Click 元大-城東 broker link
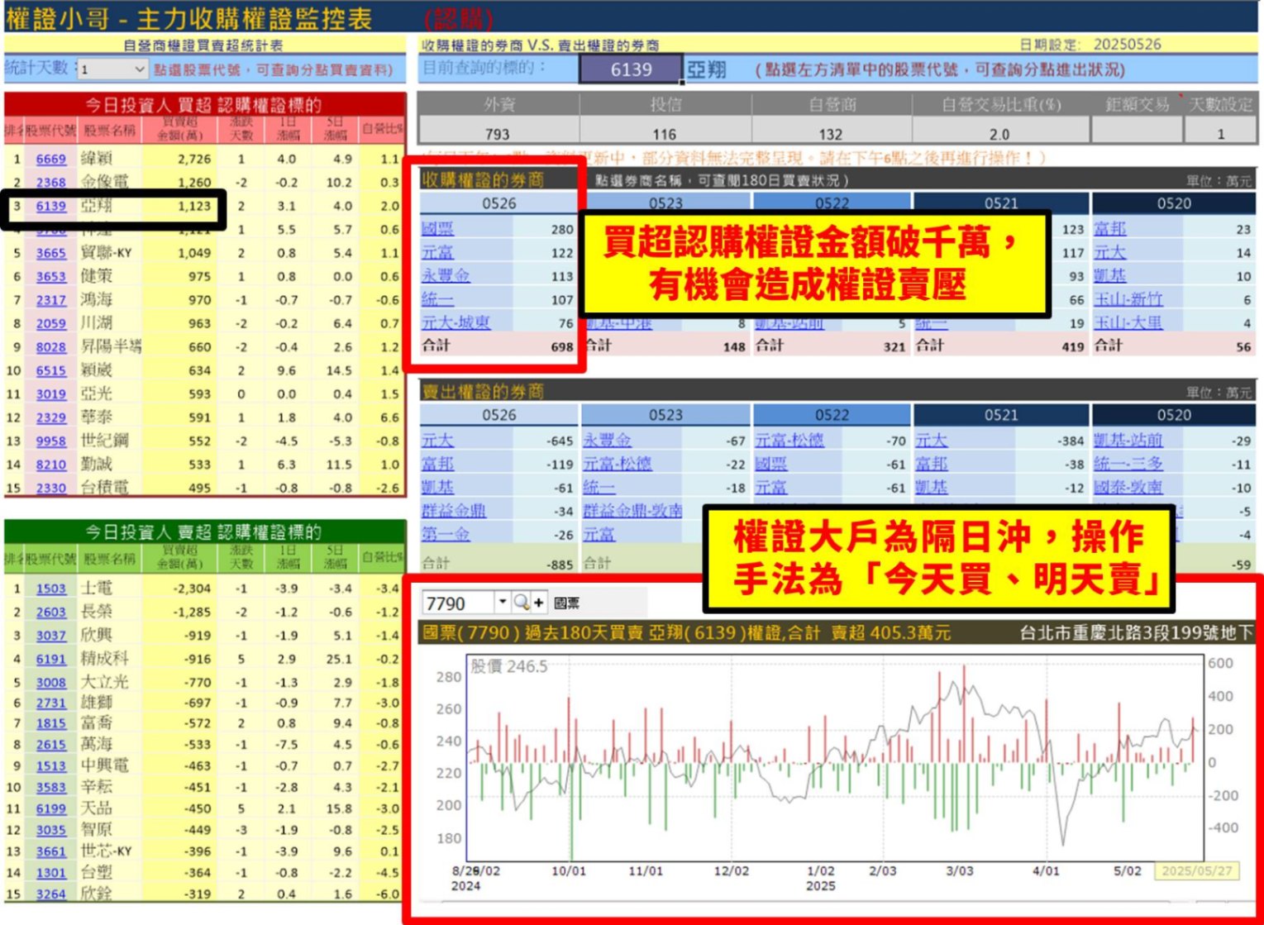This screenshot has height=925, width=1264. [x=456, y=322]
